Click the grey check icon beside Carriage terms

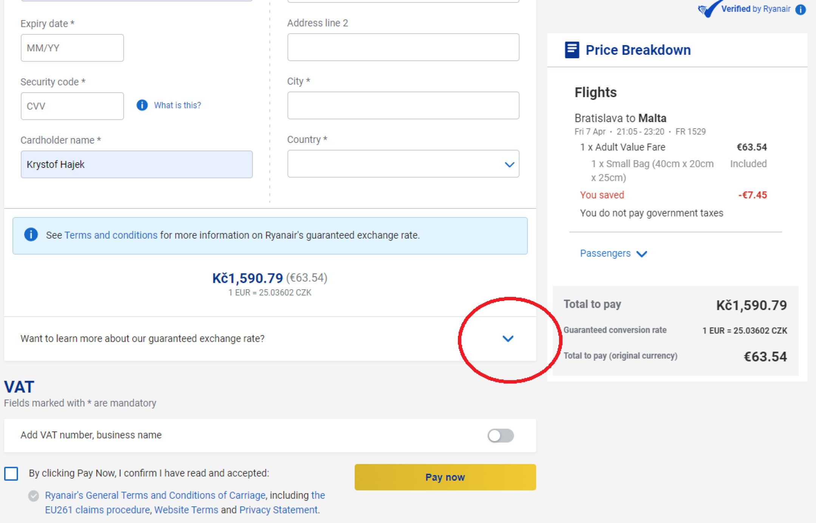pos(33,495)
